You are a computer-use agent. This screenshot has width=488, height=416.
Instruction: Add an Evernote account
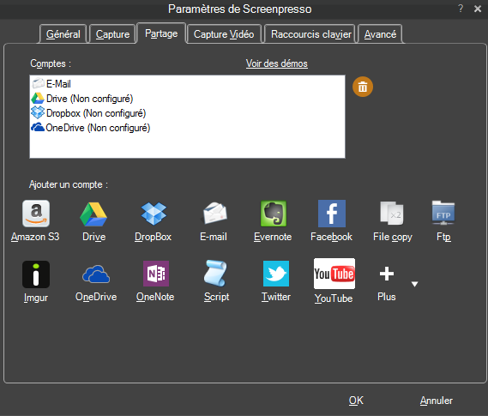(x=273, y=221)
